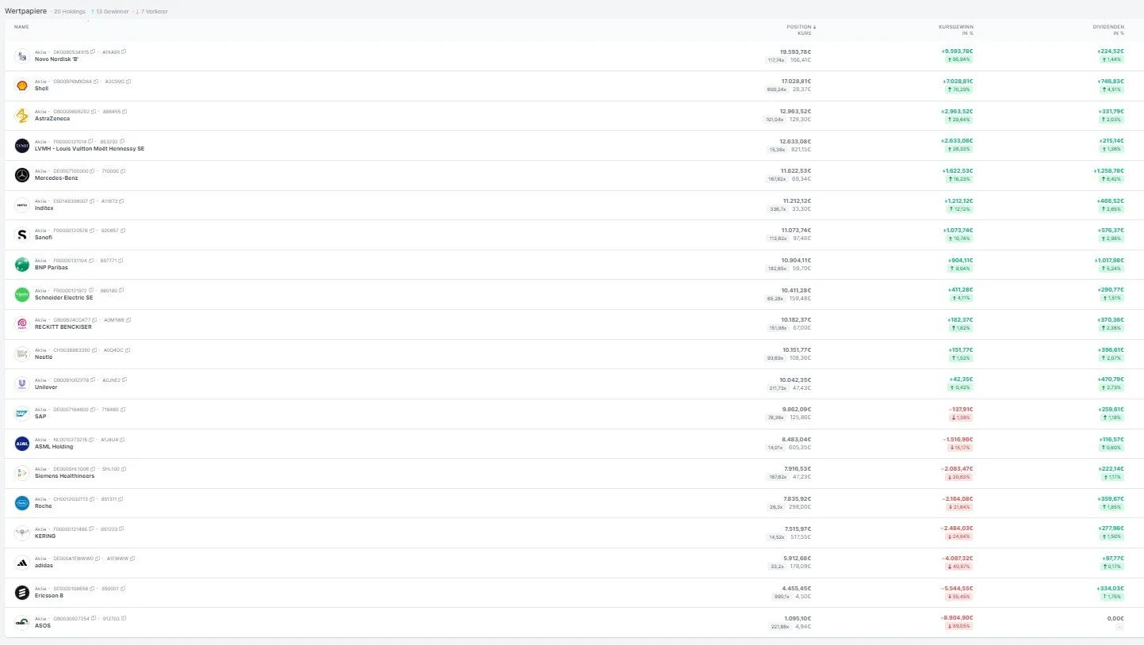This screenshot has width=1144, height=645.
Task: Copy Unilever ISIN via copy icon
Action: [94, 380]
